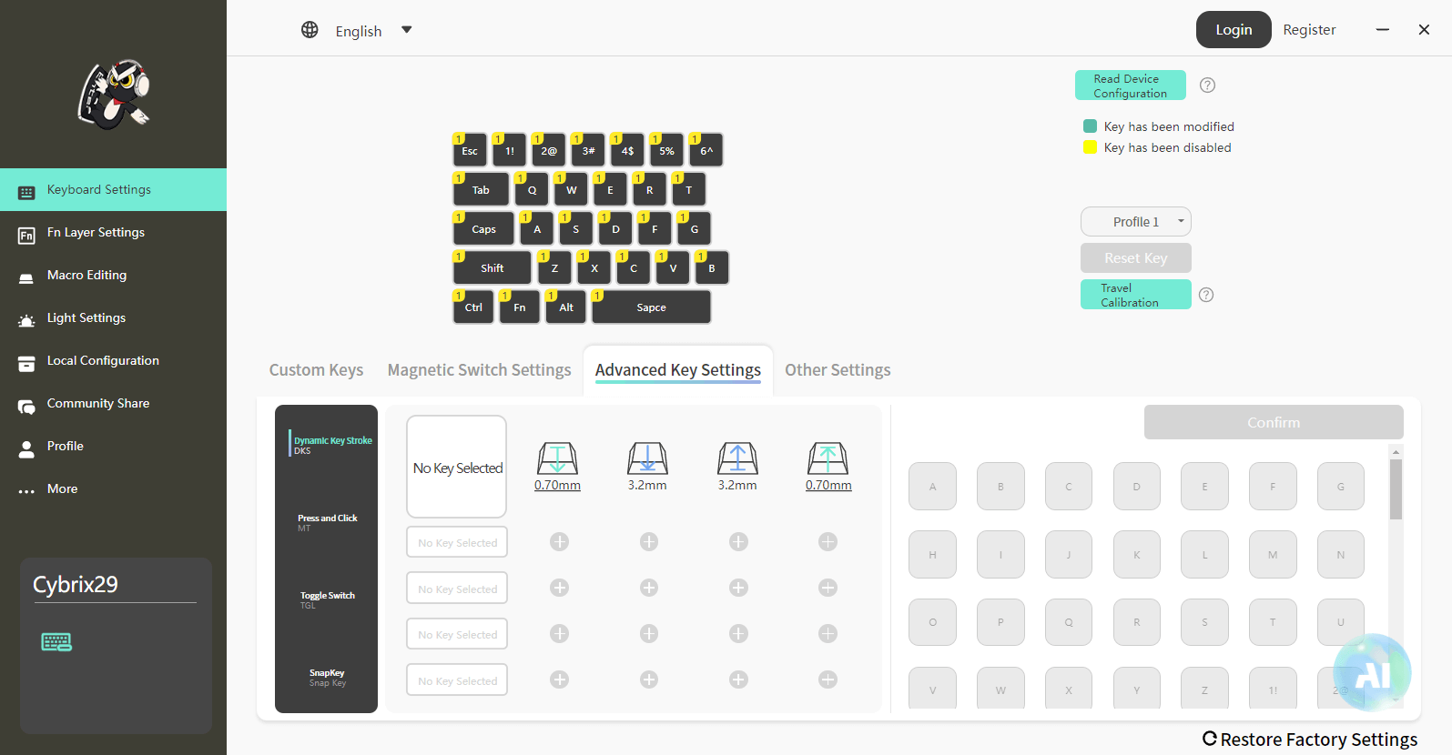This screenshot has width=1452, height=755.
Task: Open help icon beside Travel Calibration
Action: tap(1206, 295)
